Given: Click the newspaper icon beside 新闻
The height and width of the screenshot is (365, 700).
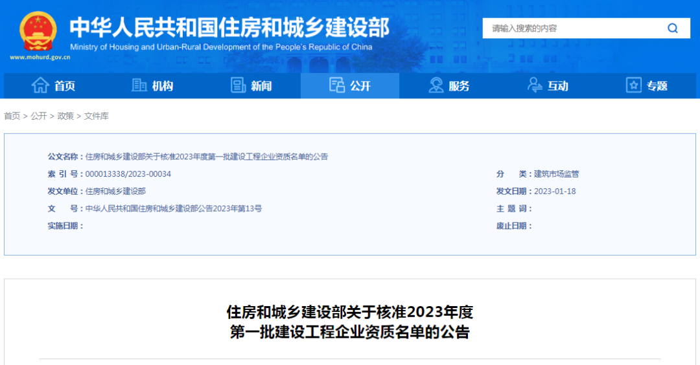Looking at the screenshot, I should [238, 85].
